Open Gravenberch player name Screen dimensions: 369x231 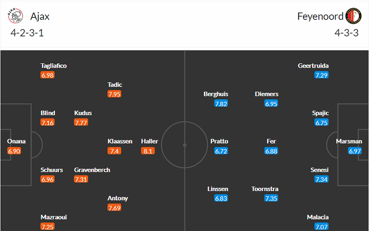click(x=92, y=170)
